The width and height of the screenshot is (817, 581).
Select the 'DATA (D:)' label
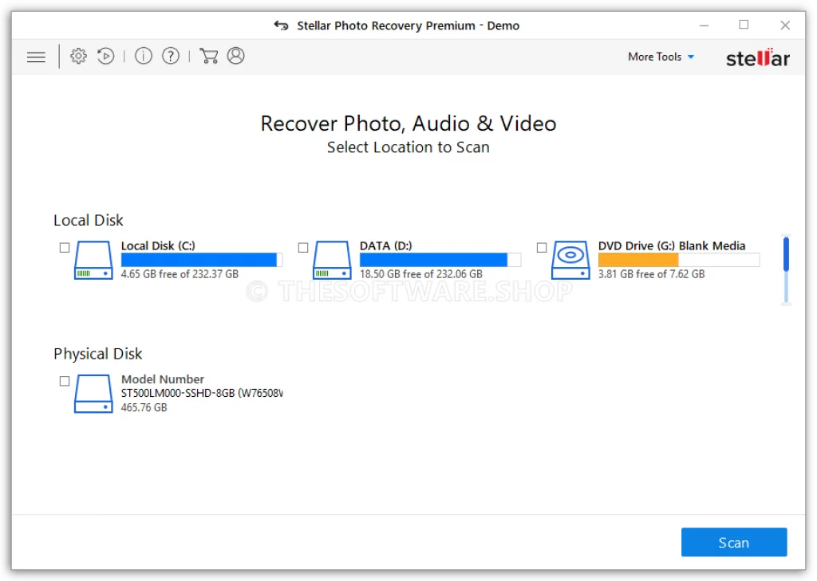pyautogui.click(x=385, y=245)
